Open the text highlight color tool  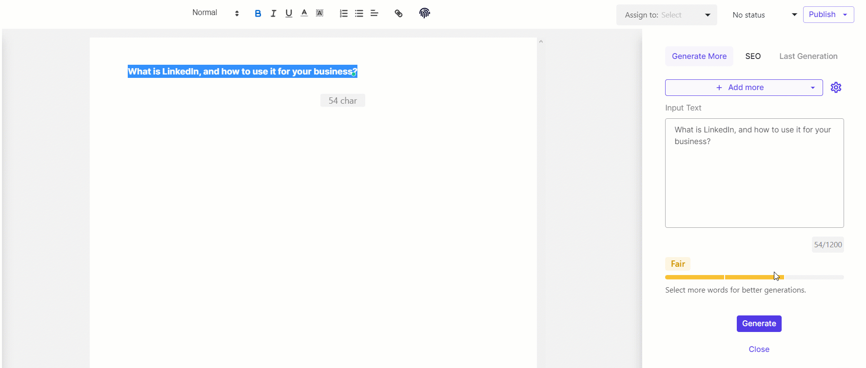coord(320,13)
